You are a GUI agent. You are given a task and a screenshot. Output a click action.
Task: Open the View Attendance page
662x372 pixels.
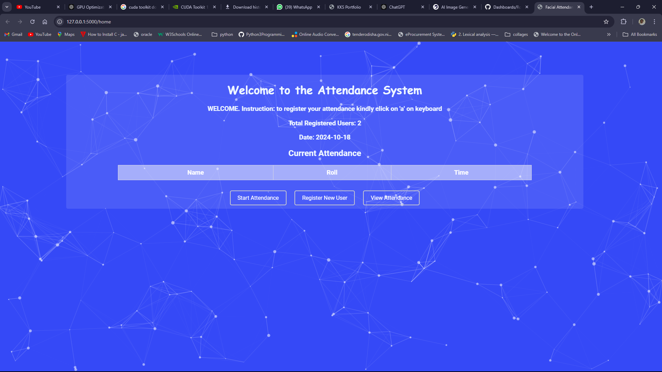coord(391,198)
